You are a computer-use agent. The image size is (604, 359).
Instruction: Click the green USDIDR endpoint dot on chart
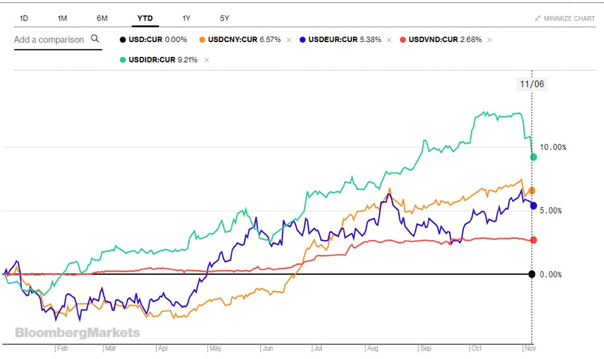[532, 157]
